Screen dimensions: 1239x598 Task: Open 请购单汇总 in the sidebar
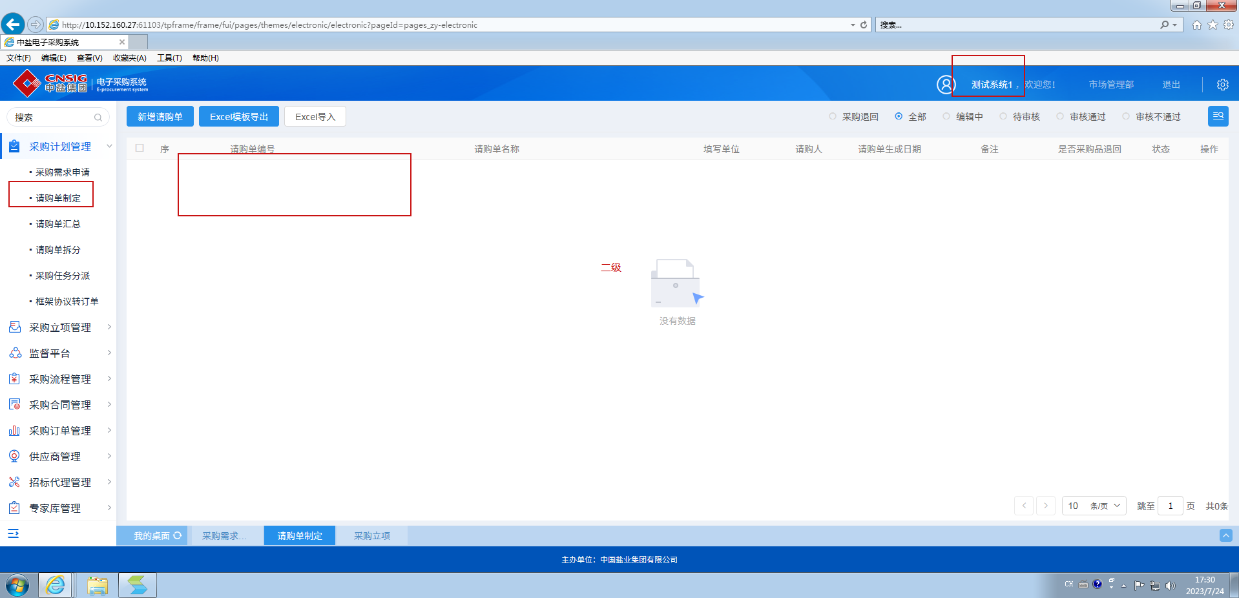pos(58,224)
